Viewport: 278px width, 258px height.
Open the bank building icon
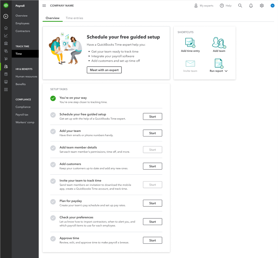click(6, 43)
